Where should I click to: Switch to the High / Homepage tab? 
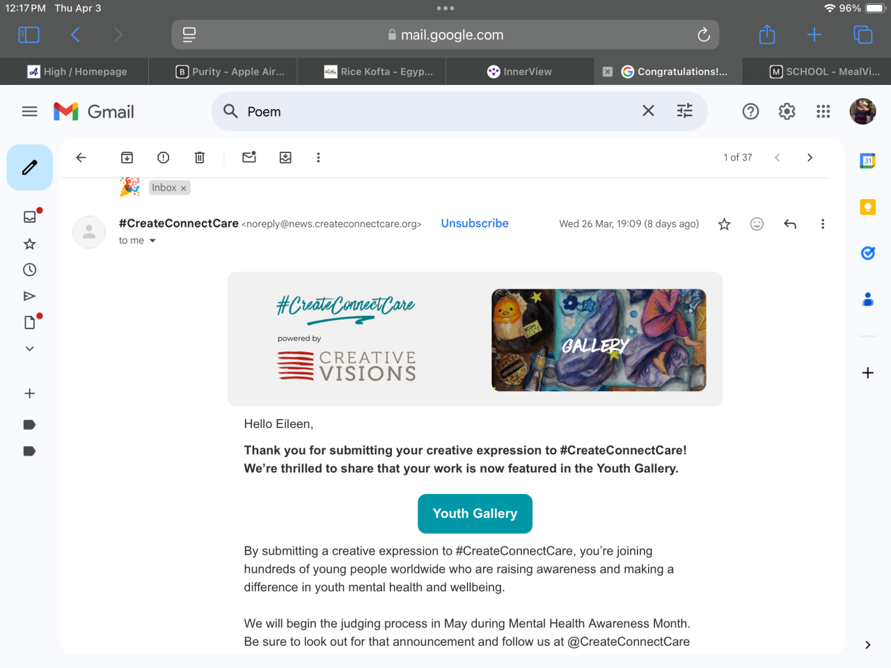coord(74,71)
